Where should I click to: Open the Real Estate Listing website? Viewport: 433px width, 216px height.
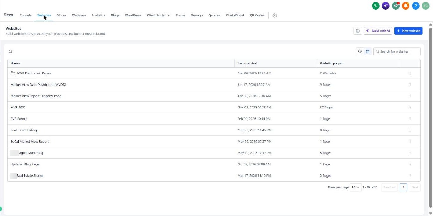24,130
